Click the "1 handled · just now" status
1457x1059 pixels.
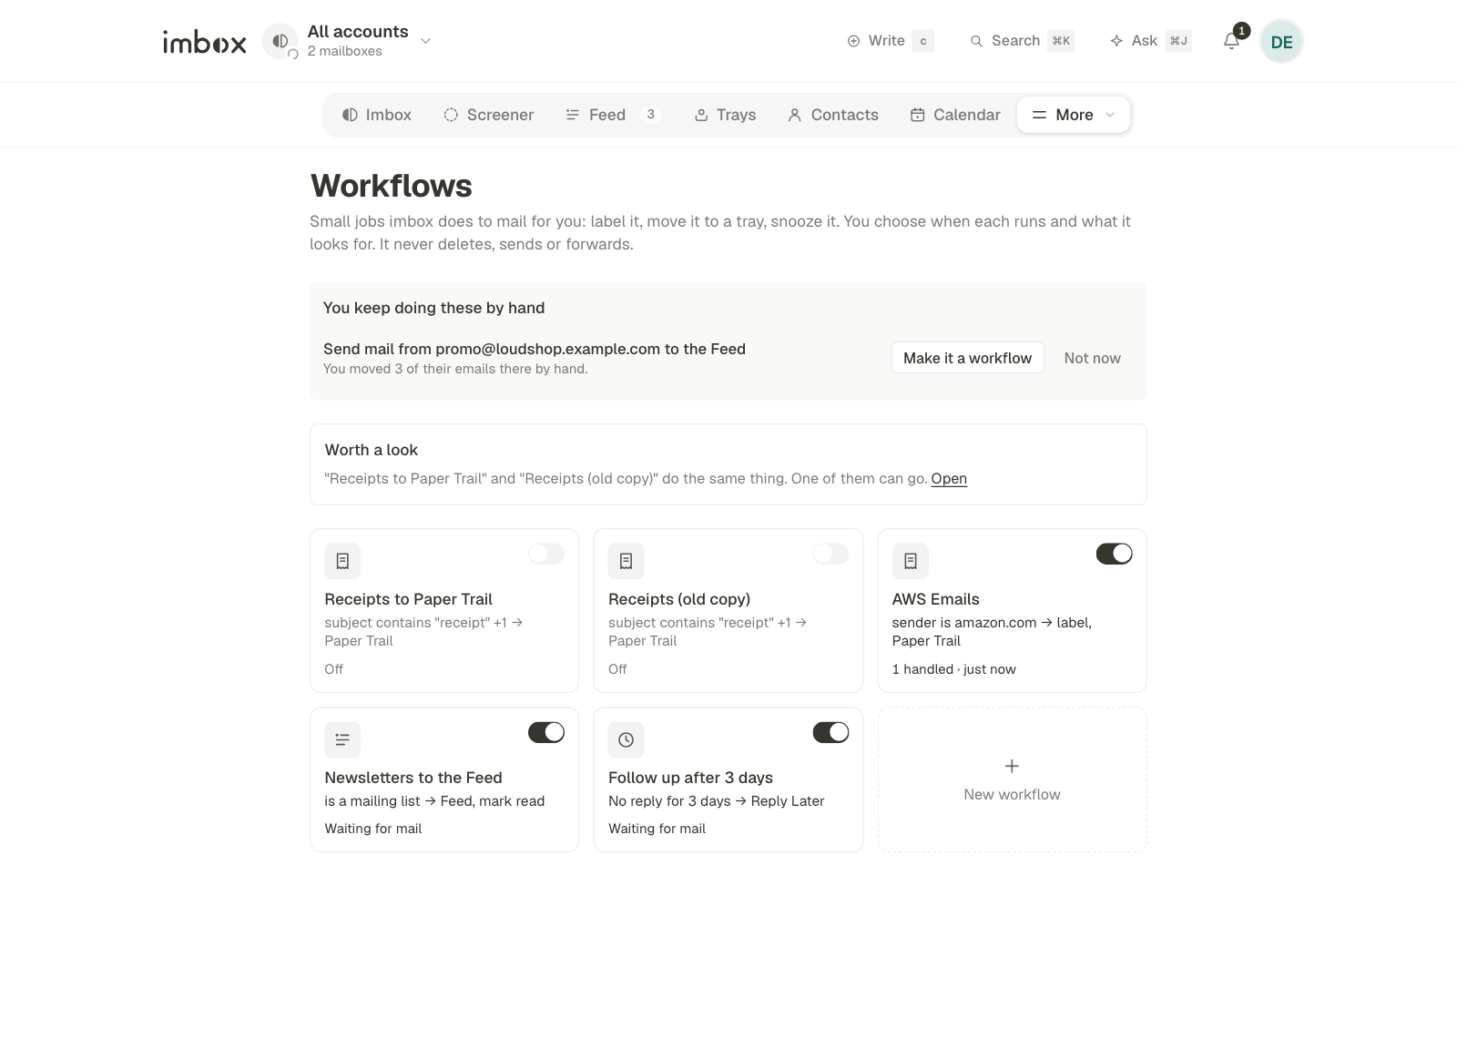pos(953,669)
